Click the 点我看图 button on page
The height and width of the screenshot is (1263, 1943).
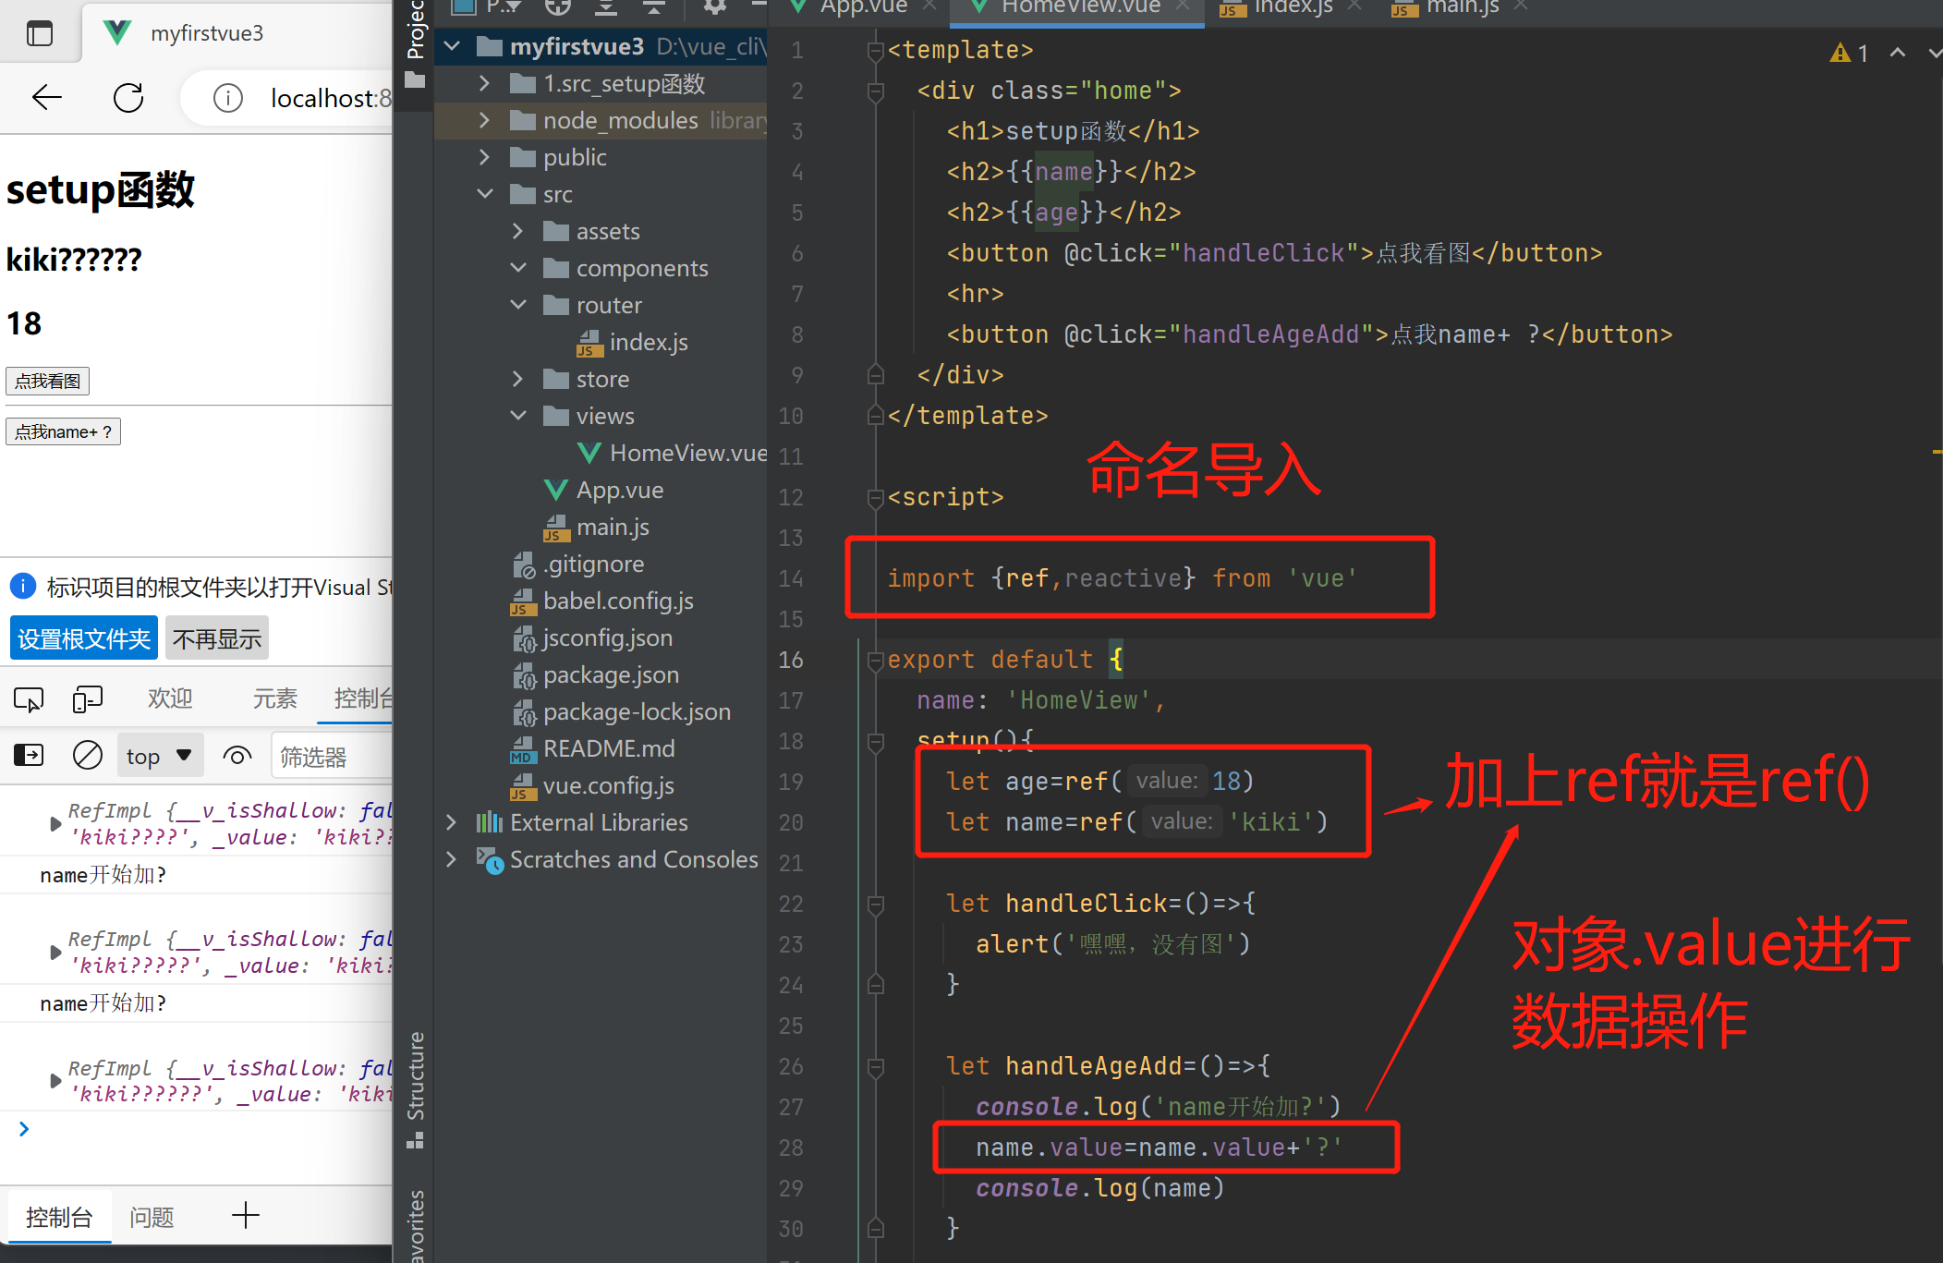click(x=48, y=381)
